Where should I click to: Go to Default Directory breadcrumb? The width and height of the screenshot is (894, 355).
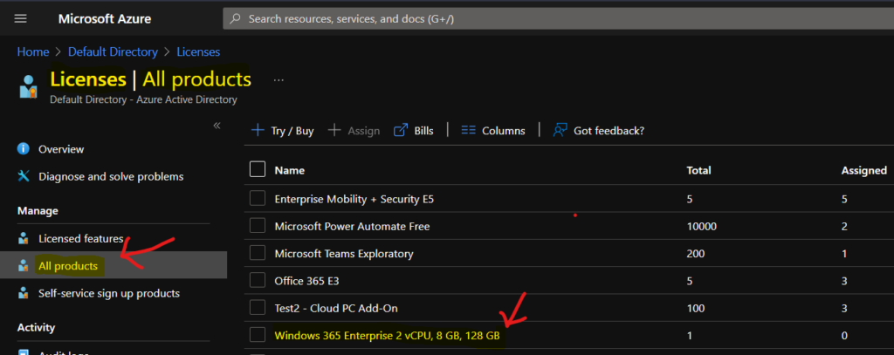(113, 51)
